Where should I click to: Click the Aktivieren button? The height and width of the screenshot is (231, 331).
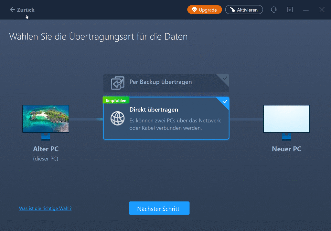tap(244, 9)
